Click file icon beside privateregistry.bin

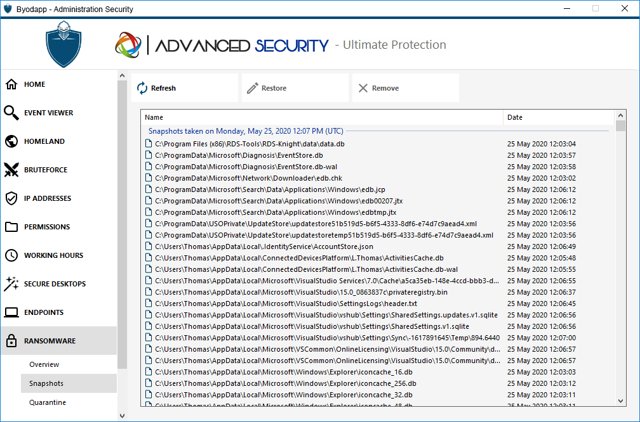pyautogui.click(x=149, y=292)
